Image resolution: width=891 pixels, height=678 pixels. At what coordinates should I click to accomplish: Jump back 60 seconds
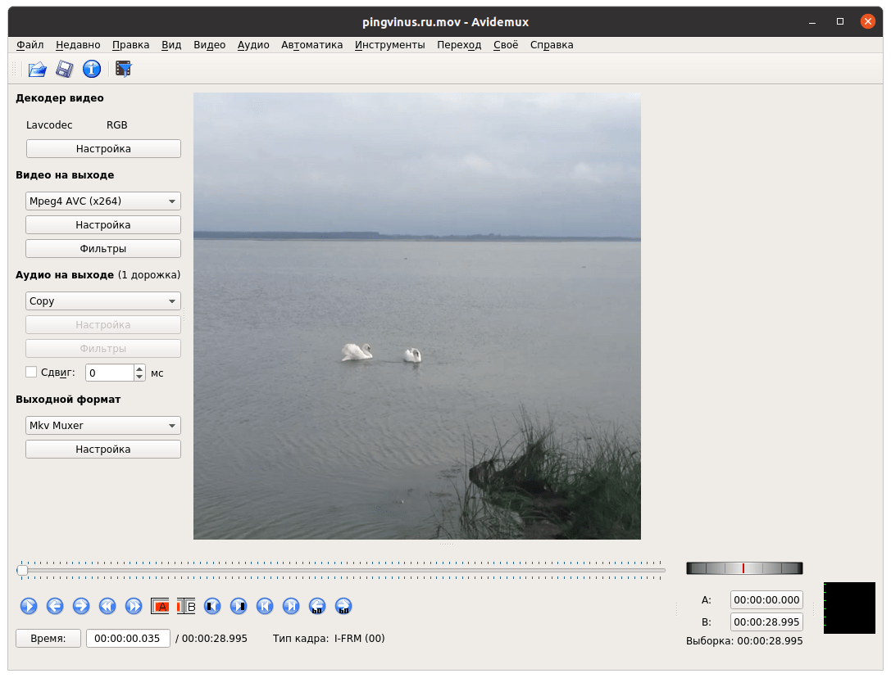(x=317, y=606)
